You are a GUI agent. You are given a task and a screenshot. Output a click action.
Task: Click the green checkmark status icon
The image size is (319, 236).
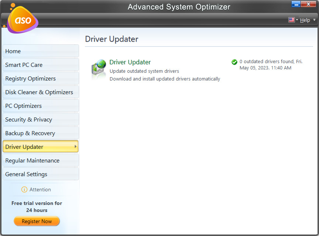pos(234,62)
